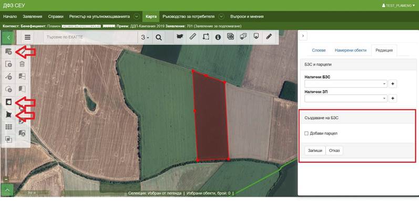Open the number 3 search type dropdown
This screenshot has height=201, width=419.
coord(145,37)
